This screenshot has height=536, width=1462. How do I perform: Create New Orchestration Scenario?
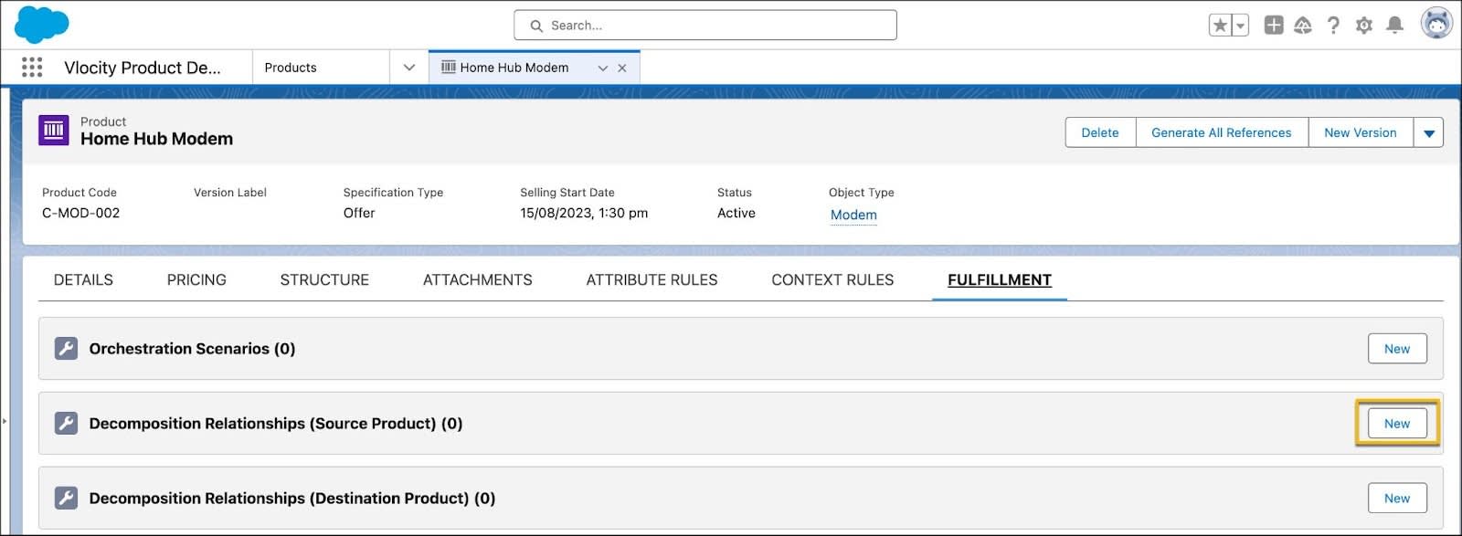(x=1397, y=349)
